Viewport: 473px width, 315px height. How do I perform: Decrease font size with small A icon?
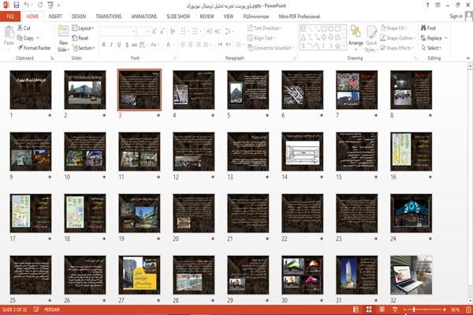(162, 31)
